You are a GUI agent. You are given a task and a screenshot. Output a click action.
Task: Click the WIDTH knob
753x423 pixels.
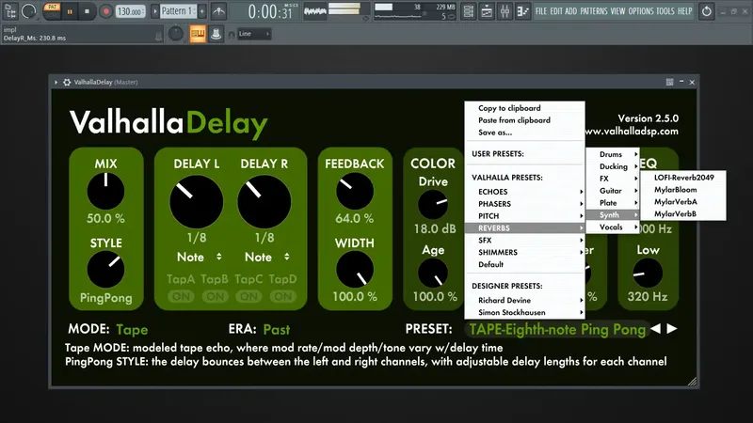click(355, 270)
